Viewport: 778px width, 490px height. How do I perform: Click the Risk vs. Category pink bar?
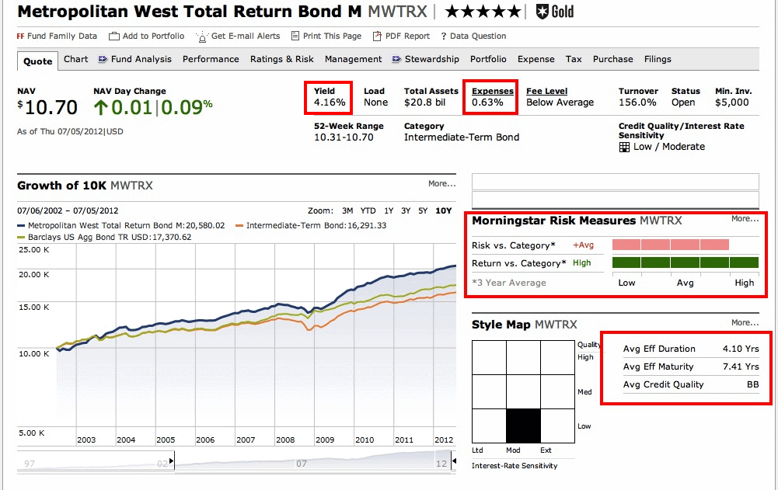pyautogui.click(x=670, y=245)
